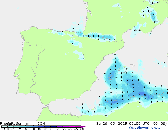Click the '0.1' legend scale label

[3, 129]
